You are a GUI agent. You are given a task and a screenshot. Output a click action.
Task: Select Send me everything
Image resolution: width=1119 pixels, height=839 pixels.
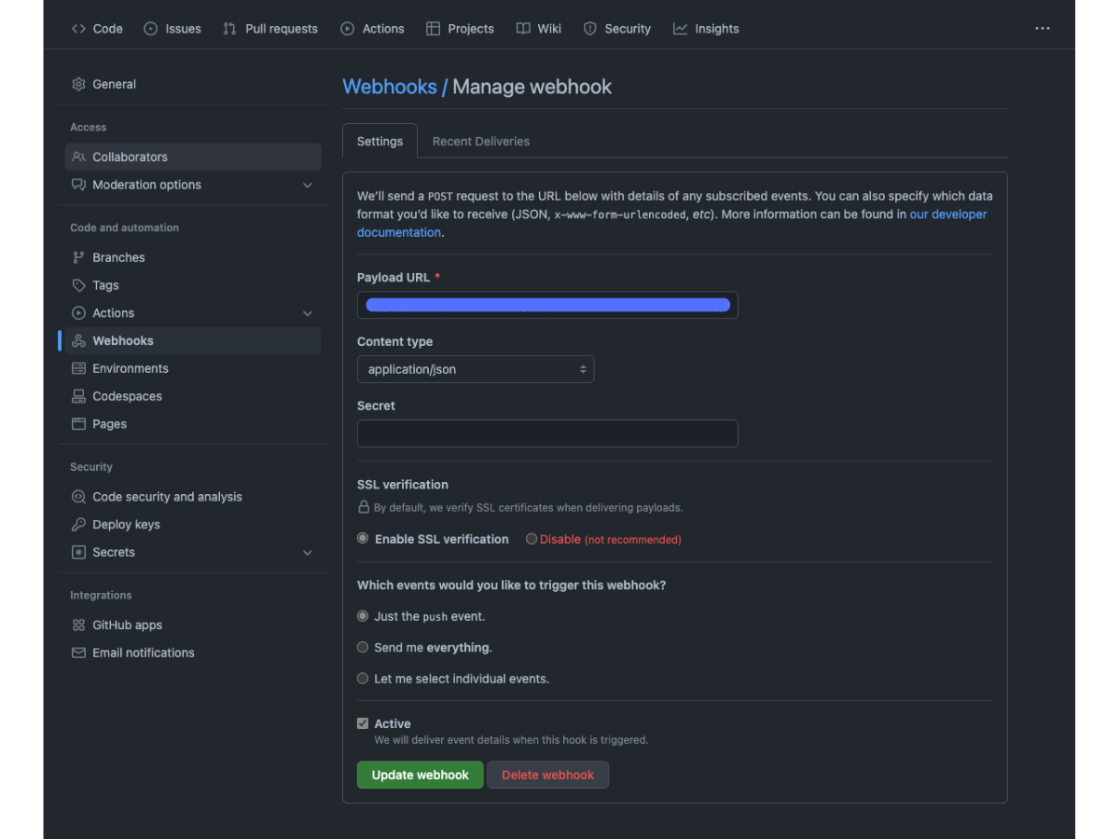click(x=363, y=647)
